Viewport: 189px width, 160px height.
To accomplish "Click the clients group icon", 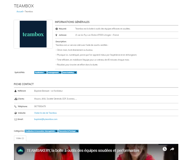I will click(16, 99).
